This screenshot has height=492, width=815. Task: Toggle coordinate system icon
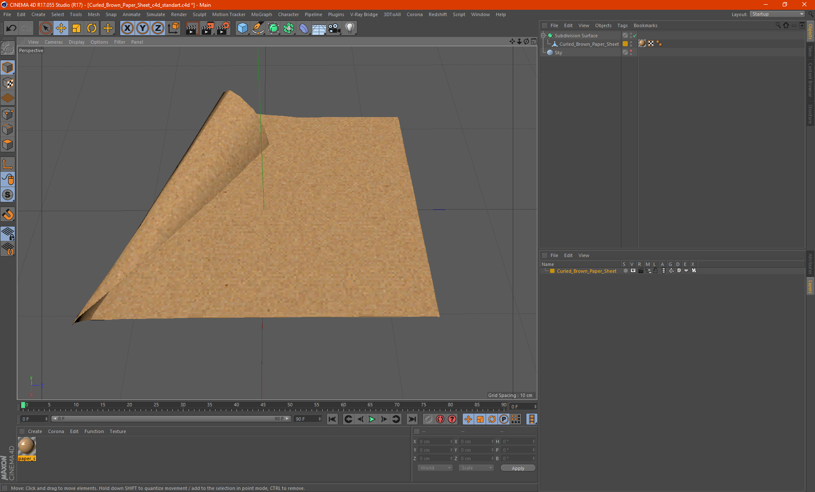tap(174, 28)
